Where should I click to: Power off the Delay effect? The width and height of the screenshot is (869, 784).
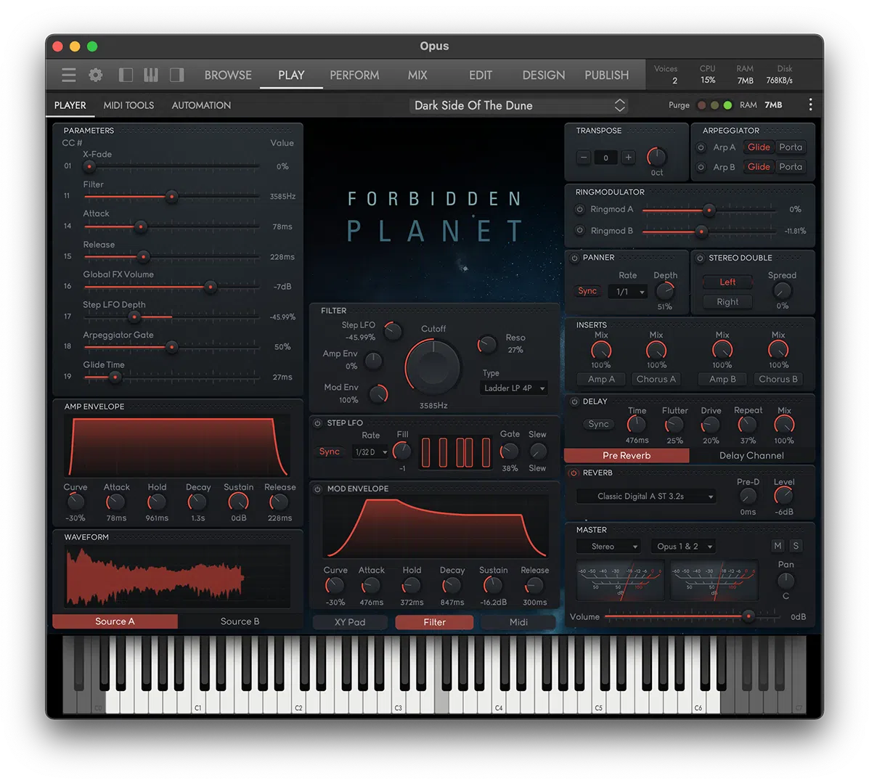click(574, 401)
